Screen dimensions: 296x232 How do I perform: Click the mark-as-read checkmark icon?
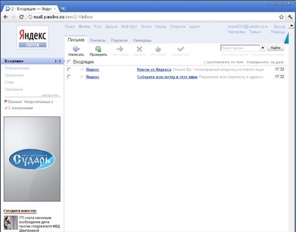(x=181, y=49)
